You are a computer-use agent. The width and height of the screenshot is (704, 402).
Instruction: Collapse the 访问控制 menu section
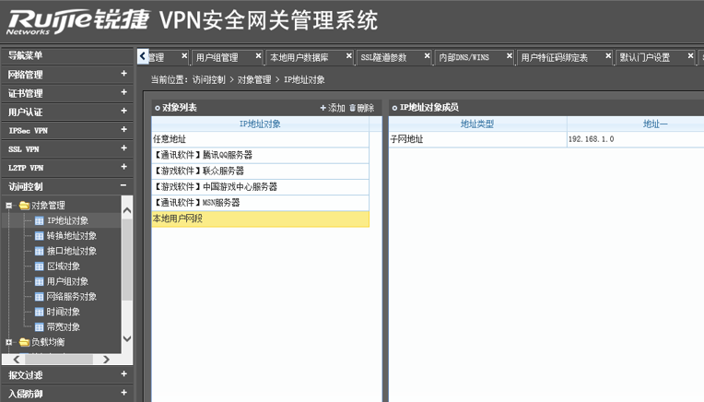123,186
